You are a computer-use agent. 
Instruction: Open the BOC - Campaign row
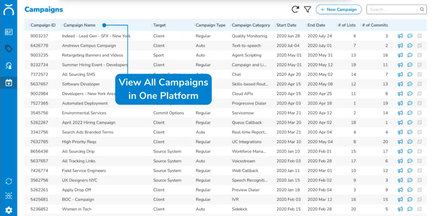pos(78,200)
